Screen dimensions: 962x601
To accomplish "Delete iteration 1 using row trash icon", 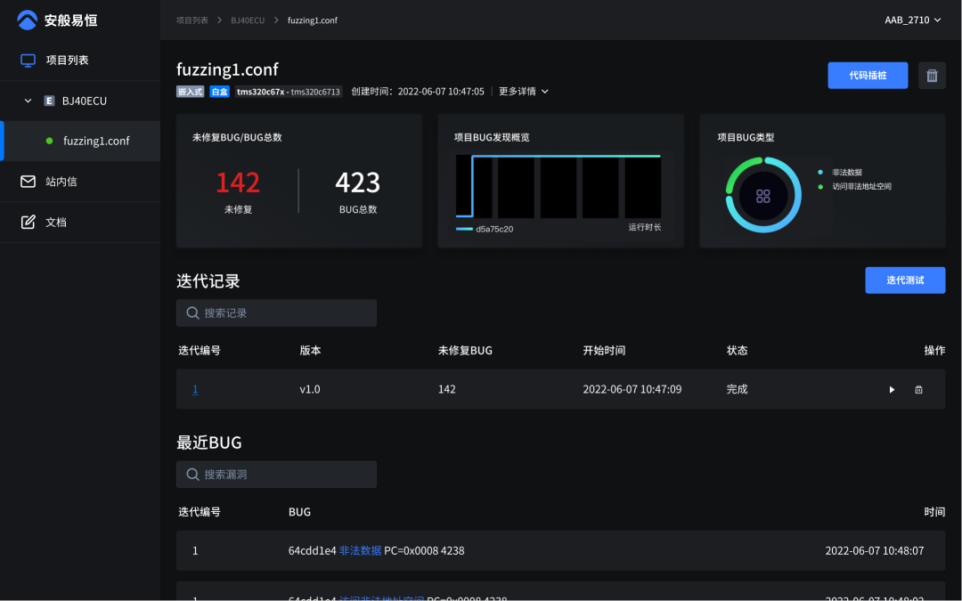I will pyautogui.click(x=918, y=390).
